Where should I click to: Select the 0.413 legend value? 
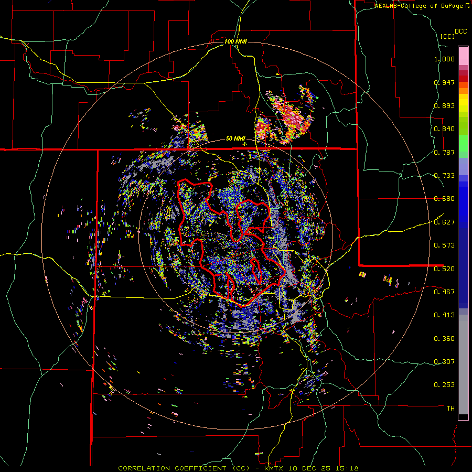[x=444, y=315]
